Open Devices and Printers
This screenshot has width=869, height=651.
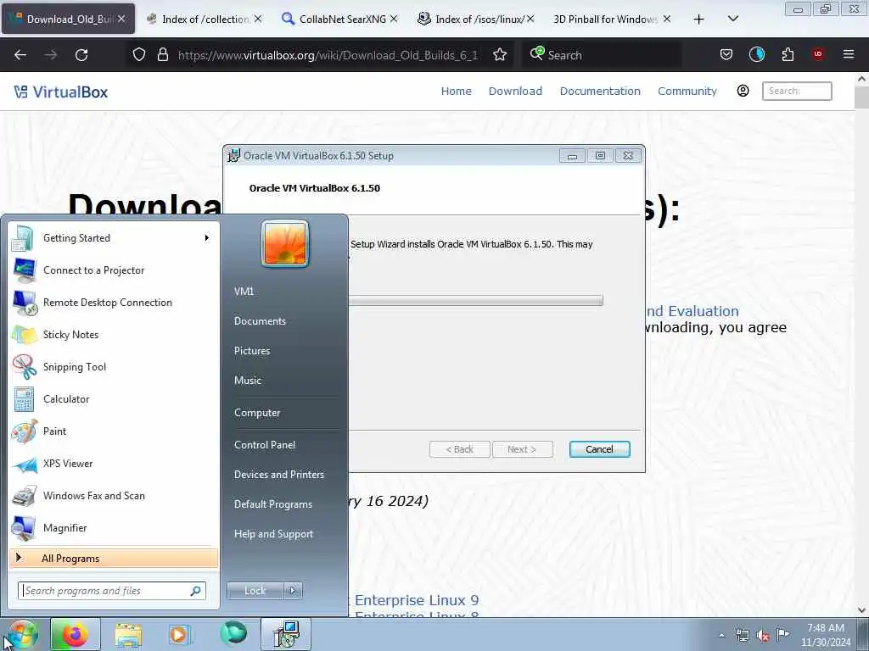(279, 475)
